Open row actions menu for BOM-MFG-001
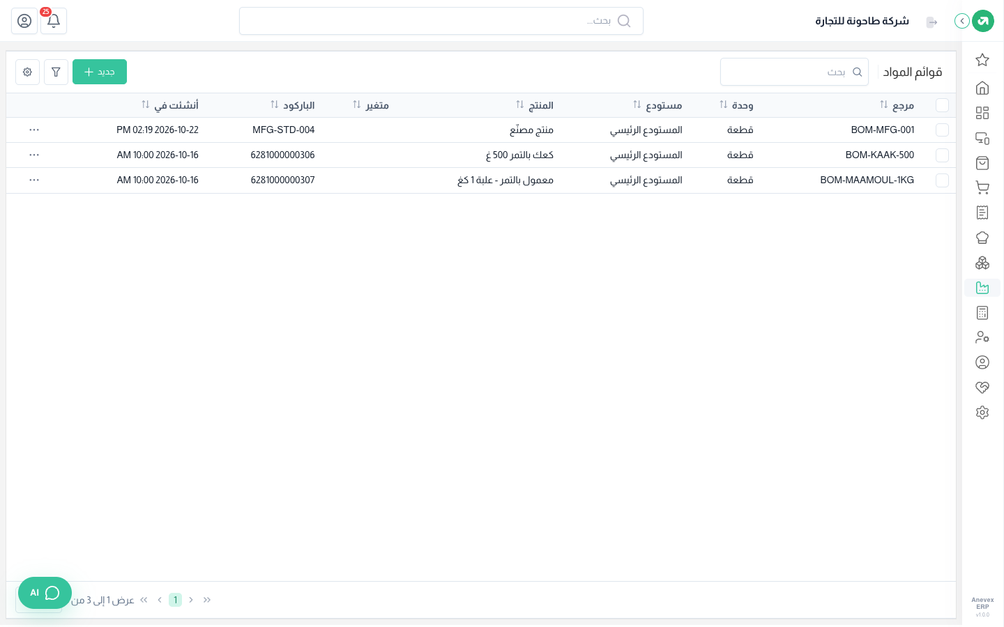Viewport: 1004px width, 627px height. [x=34, y=130]
